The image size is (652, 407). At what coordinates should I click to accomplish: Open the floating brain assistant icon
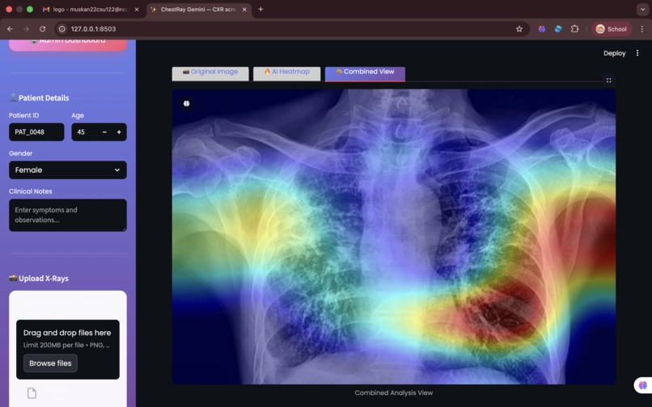point(642,385)
